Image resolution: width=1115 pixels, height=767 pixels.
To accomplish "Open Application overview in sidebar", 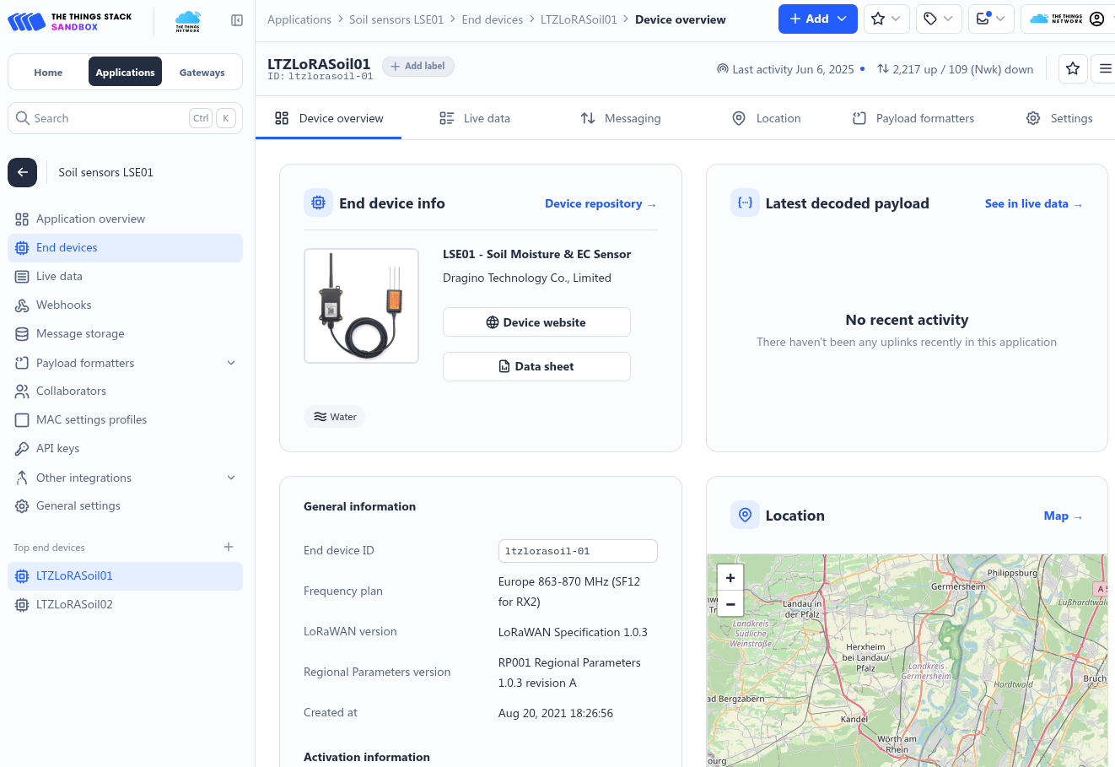I will point(125,219).
